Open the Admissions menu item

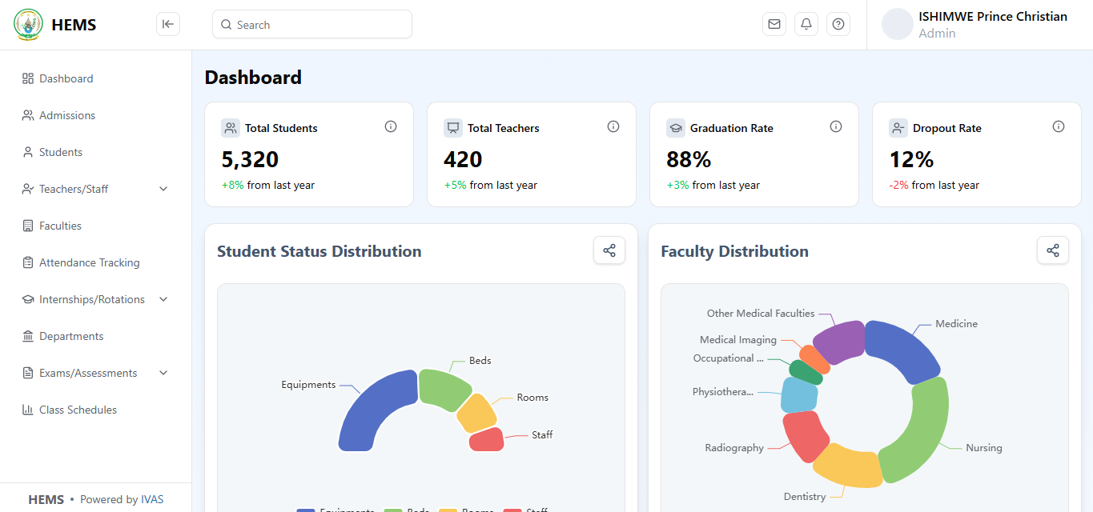tap(67, 115)
